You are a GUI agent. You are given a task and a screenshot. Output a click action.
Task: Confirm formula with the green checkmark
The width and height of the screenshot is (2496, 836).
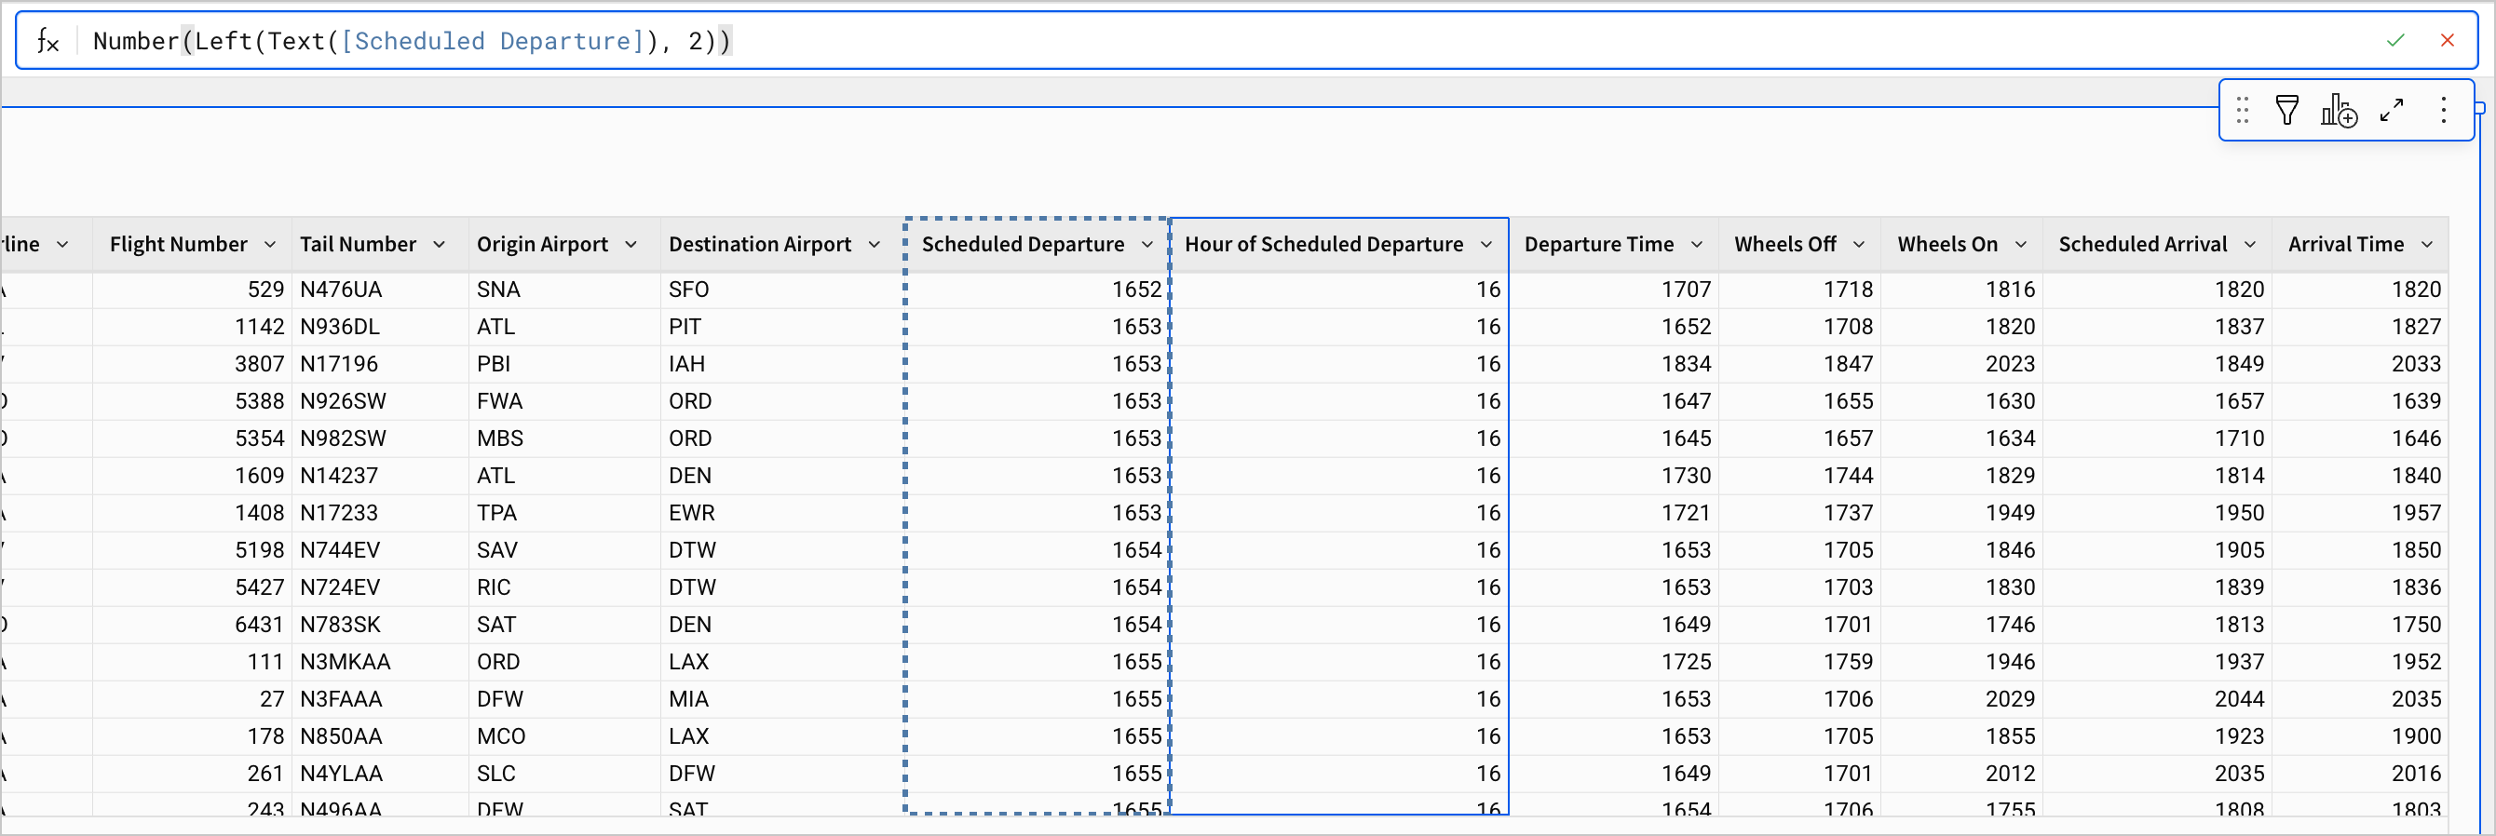(2395, 41)
